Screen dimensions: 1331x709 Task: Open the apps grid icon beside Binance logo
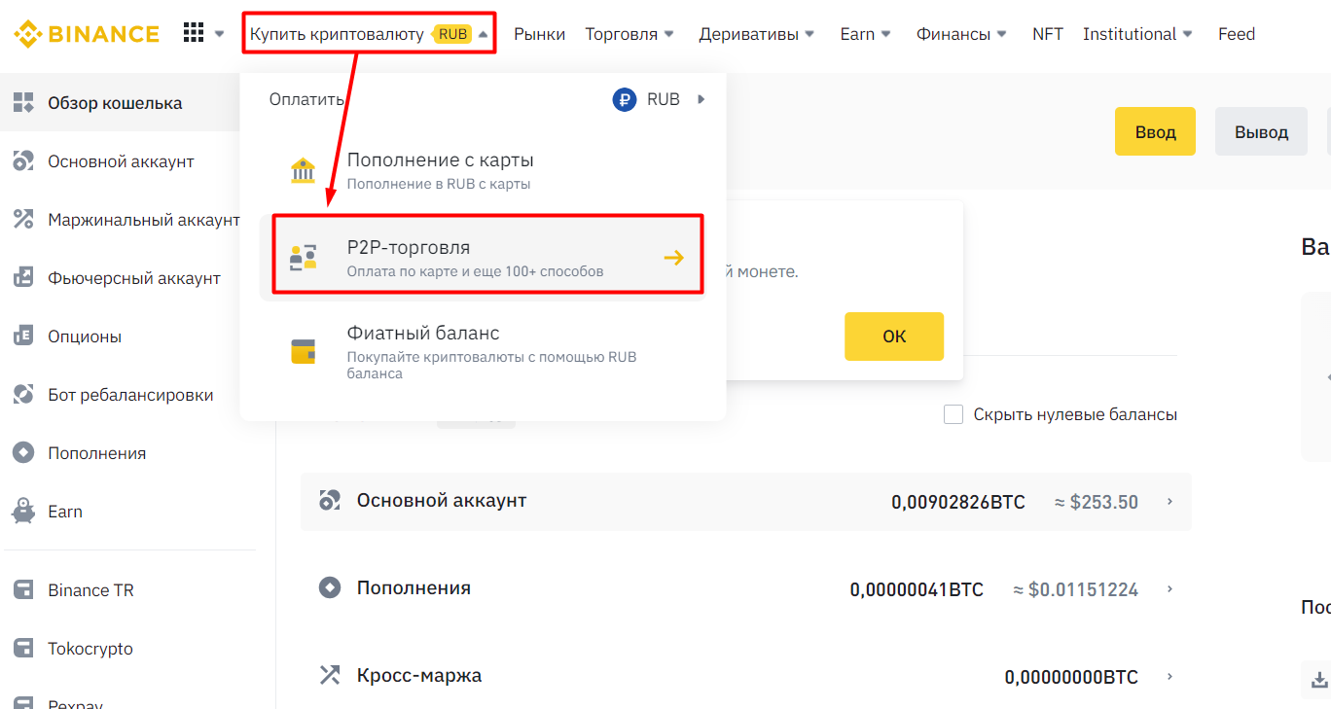[x=194, y=33]
